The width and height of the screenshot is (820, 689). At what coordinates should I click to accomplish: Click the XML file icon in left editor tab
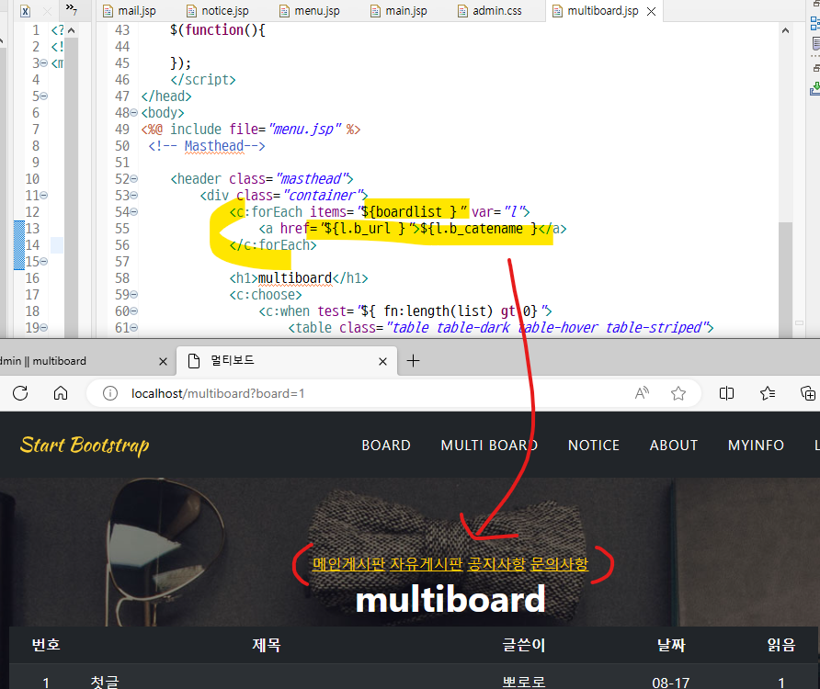25,11
